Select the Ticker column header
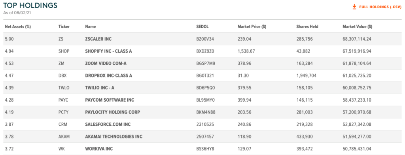This screenshot has height=155, width=405. pos(64,26)
